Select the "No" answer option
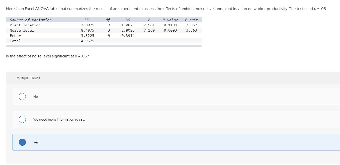Image resolution: width=340 pixels, height=165 pixels. (x=22, y=96)
